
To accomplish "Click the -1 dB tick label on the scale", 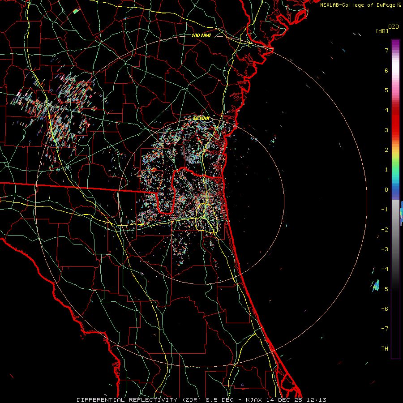I will click(x=385, y=210).
